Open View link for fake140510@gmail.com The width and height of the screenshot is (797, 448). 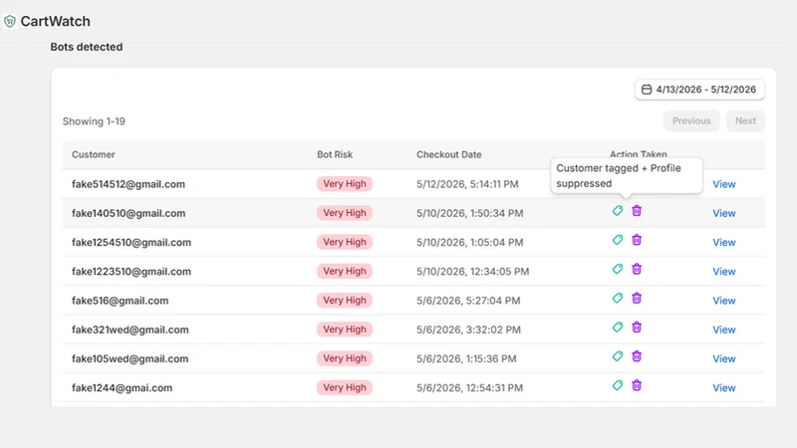pyautogui.click(x=724, y=213)
